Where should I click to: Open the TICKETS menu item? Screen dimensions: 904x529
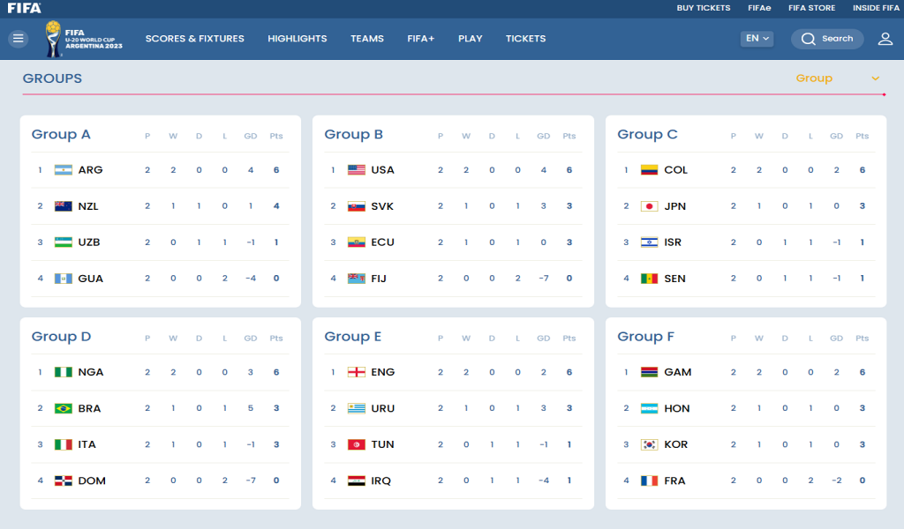click(526, 39)
